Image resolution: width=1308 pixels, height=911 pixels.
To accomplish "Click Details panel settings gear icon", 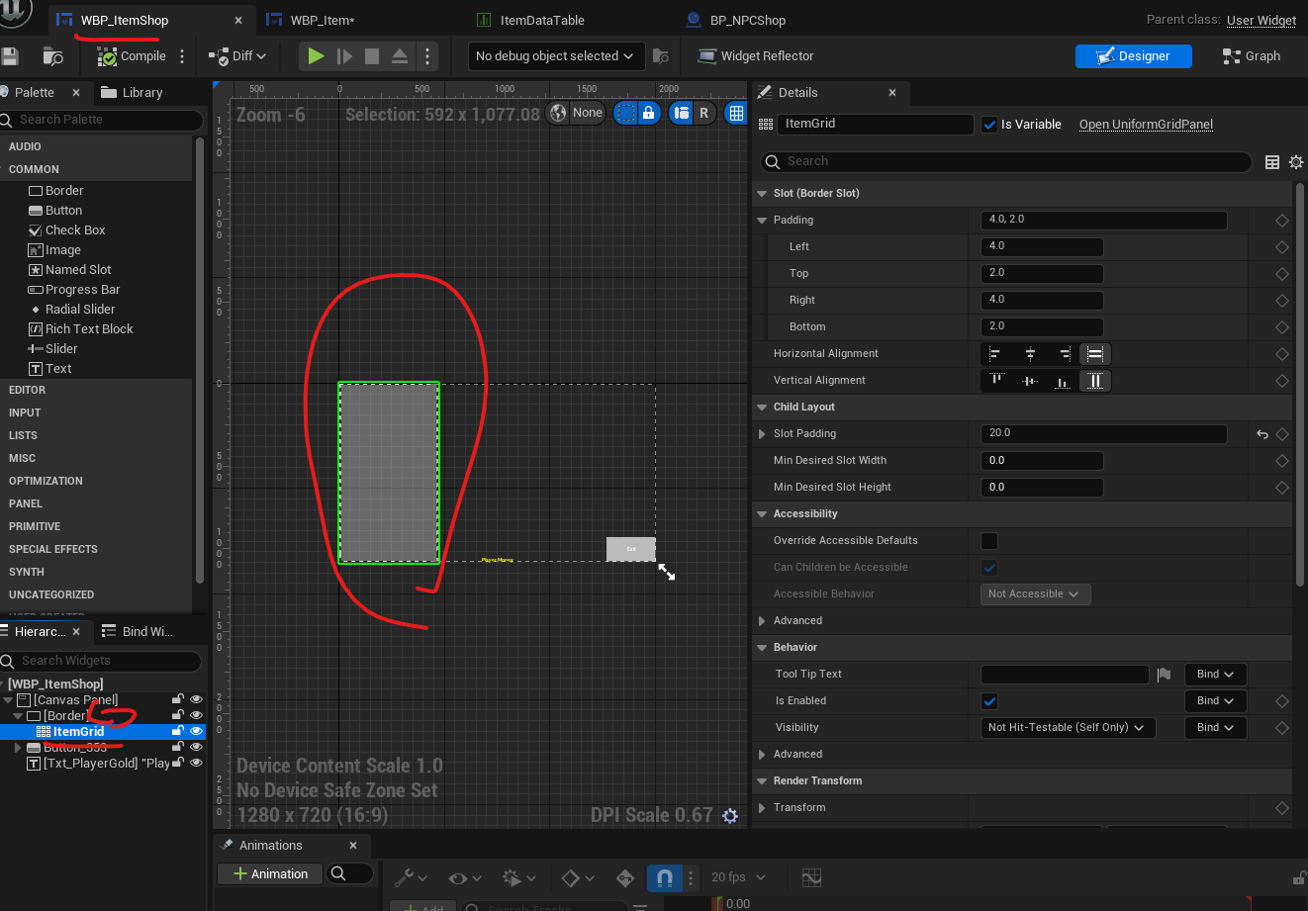I will point(1296,162).
